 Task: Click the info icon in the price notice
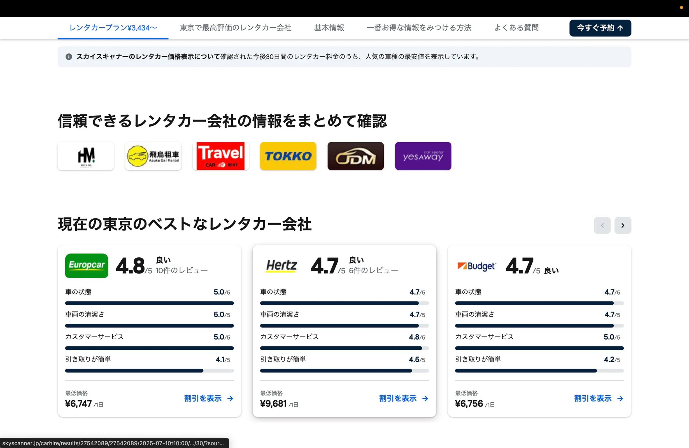(69, 57)
